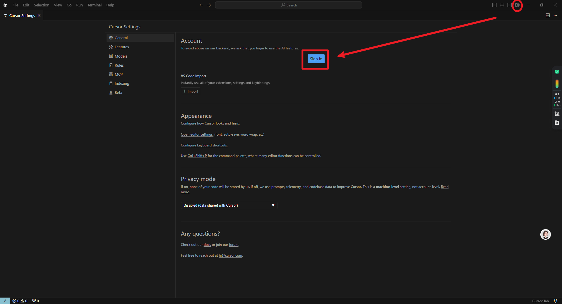Follow the privacy mode Read more link
The image size is (562, 304).
pos(444,187)
